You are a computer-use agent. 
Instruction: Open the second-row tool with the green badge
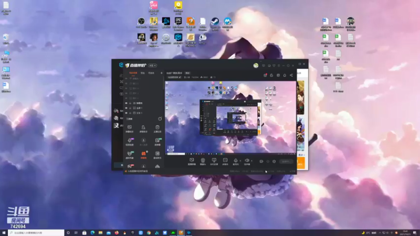[x=157, y=142]
